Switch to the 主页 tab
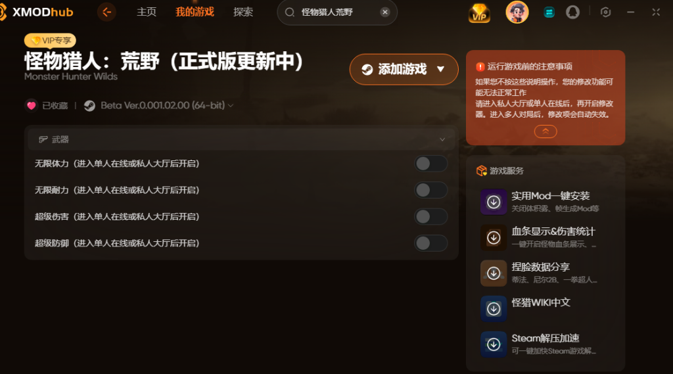This screenshot has height=374, width=673. click(147, 12)
